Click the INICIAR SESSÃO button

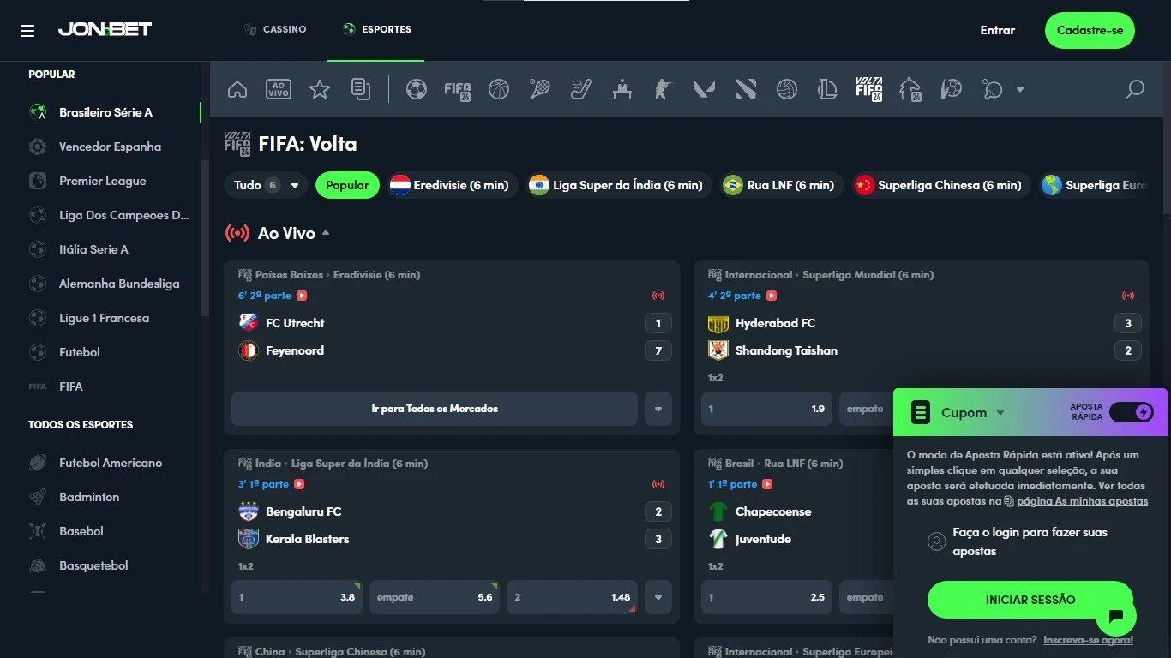coord(1030,600)
